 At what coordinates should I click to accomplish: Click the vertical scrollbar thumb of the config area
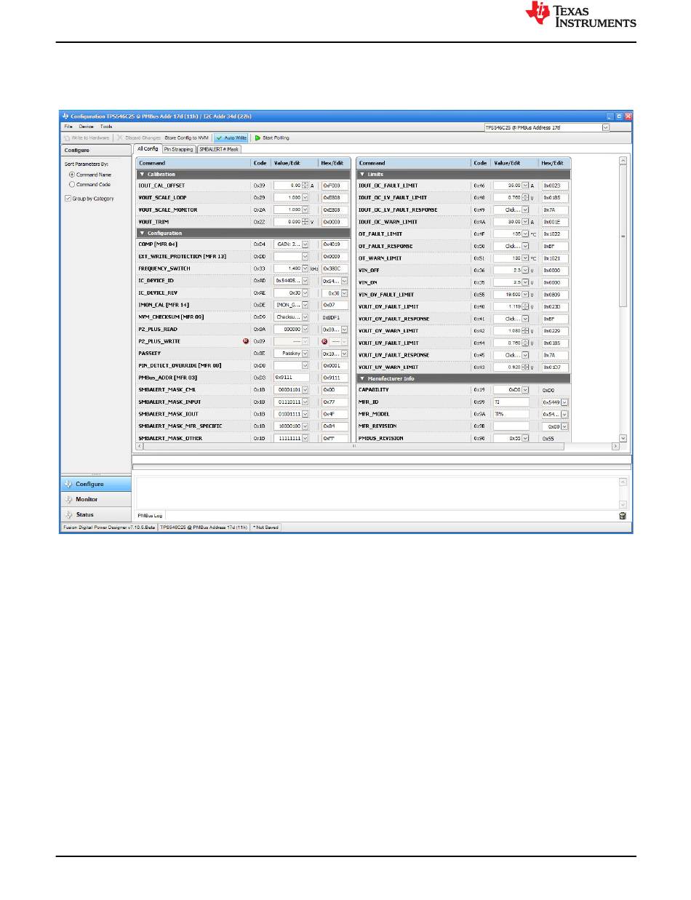(623, 236)
